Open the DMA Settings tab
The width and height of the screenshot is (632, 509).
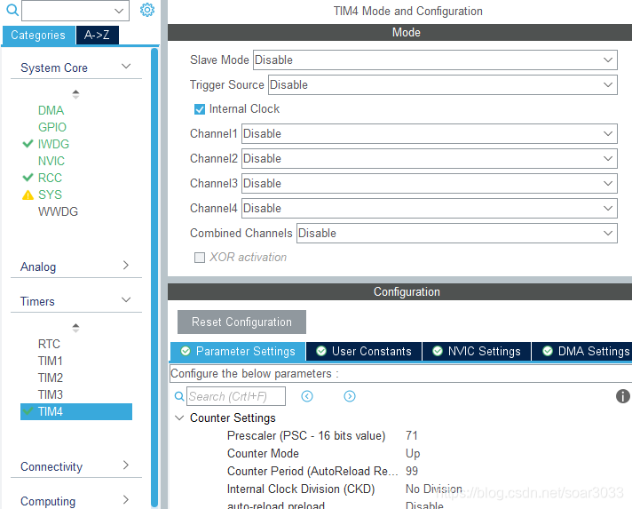pos(582,351)
